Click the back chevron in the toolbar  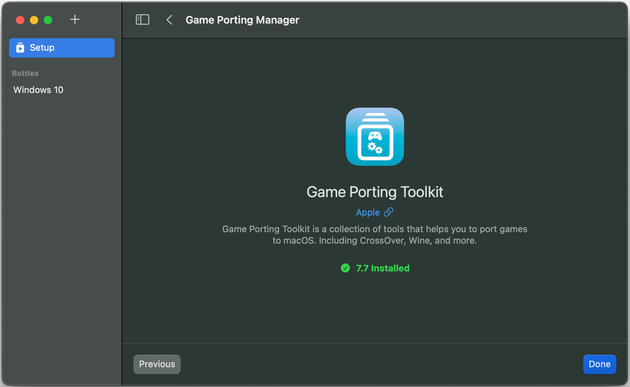pyautogui.click(x=170, y=20)
